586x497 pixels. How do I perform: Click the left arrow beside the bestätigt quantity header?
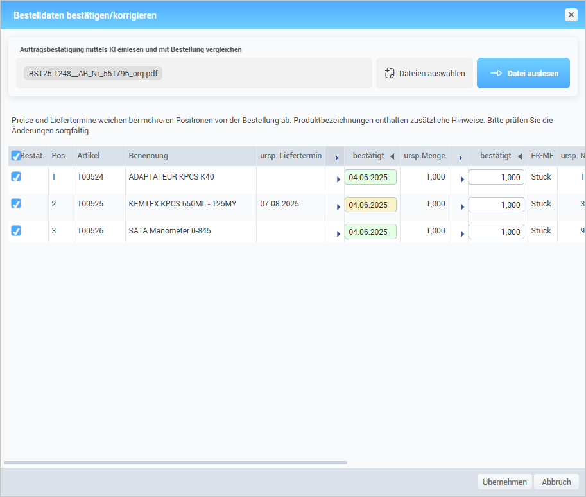coord(519,156)
